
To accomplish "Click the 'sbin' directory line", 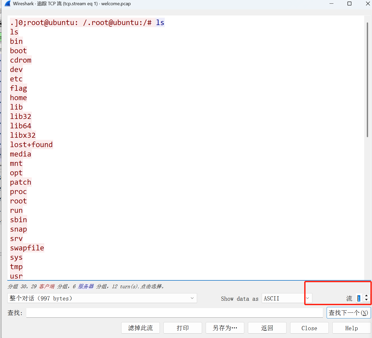I will coord(19,220).
